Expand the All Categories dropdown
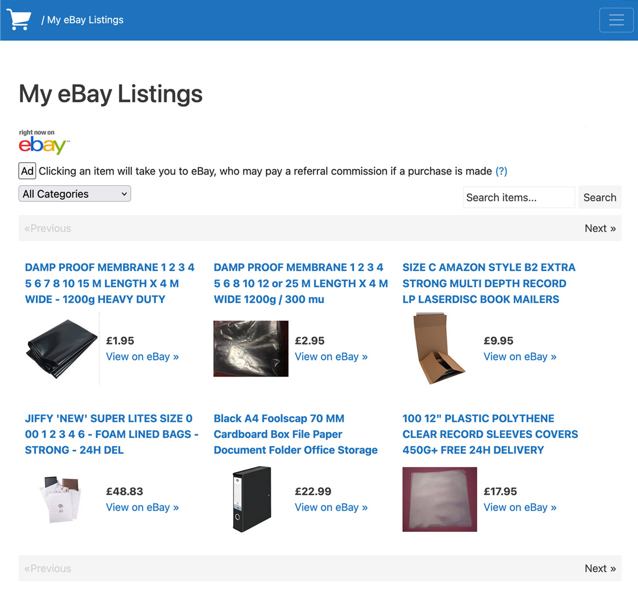The width and height of the screenshot is (638, 597). tap(75, 194)
